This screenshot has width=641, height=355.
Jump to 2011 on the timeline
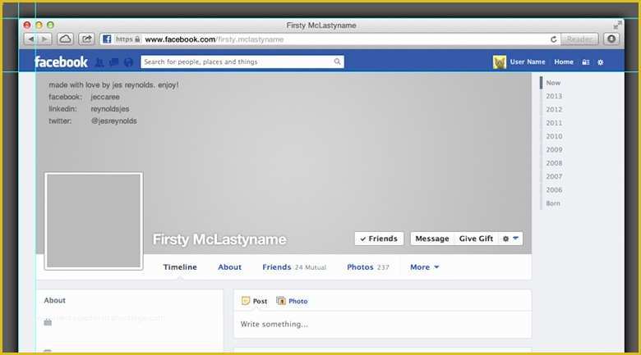554,123
